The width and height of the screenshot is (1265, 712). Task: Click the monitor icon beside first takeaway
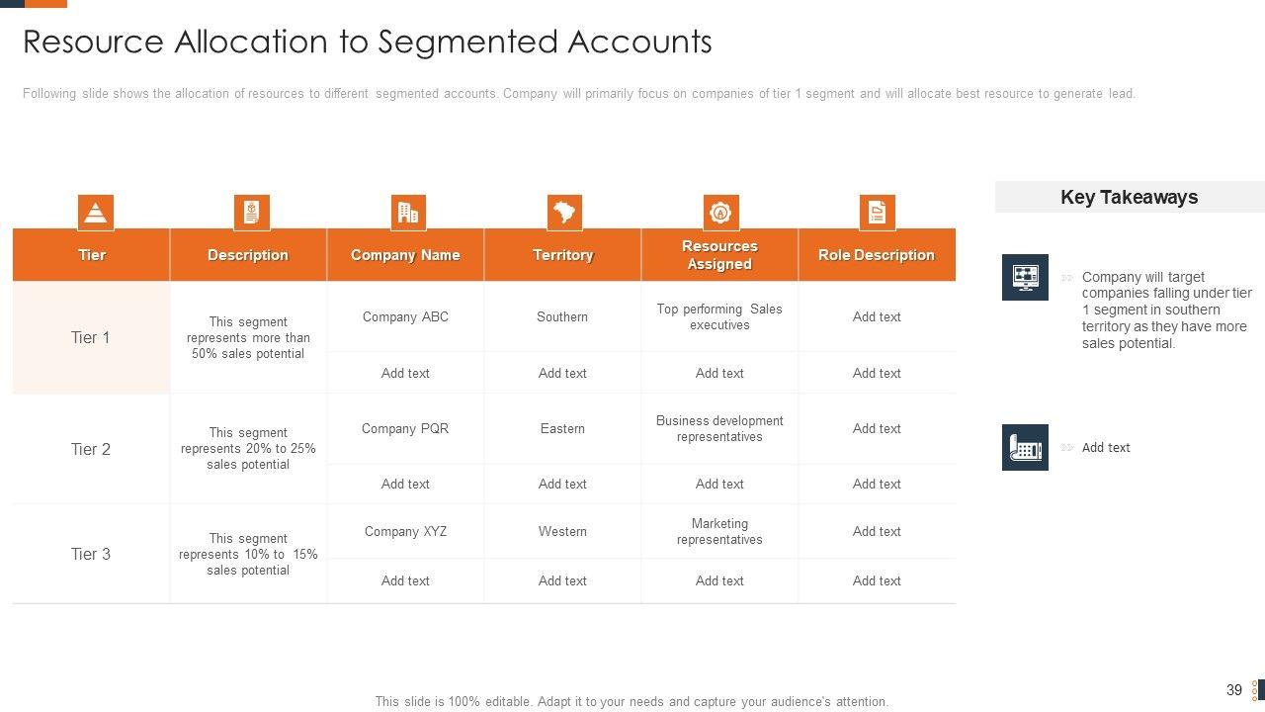click(x=1025, y=277)
